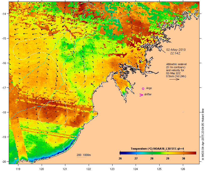Screen dimensions: 206x171
Task: Click the '-17' latitude axis label
Action: (x=4, y=88)
